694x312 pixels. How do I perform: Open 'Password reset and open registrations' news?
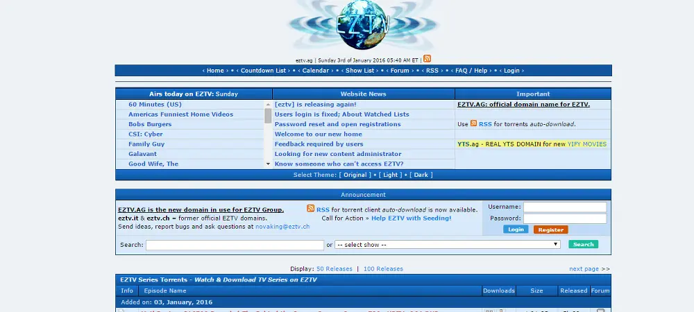tap(338, 124)
